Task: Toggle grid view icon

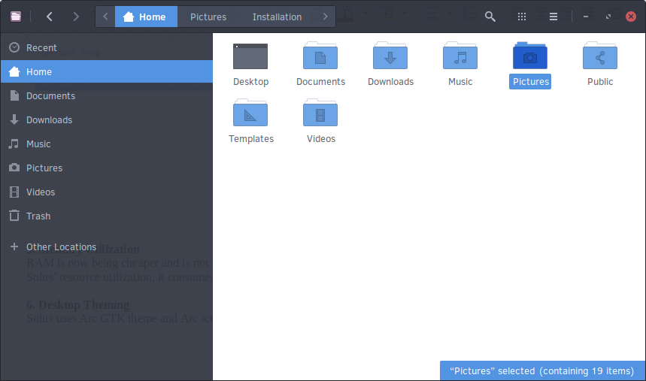Action: 522,17
